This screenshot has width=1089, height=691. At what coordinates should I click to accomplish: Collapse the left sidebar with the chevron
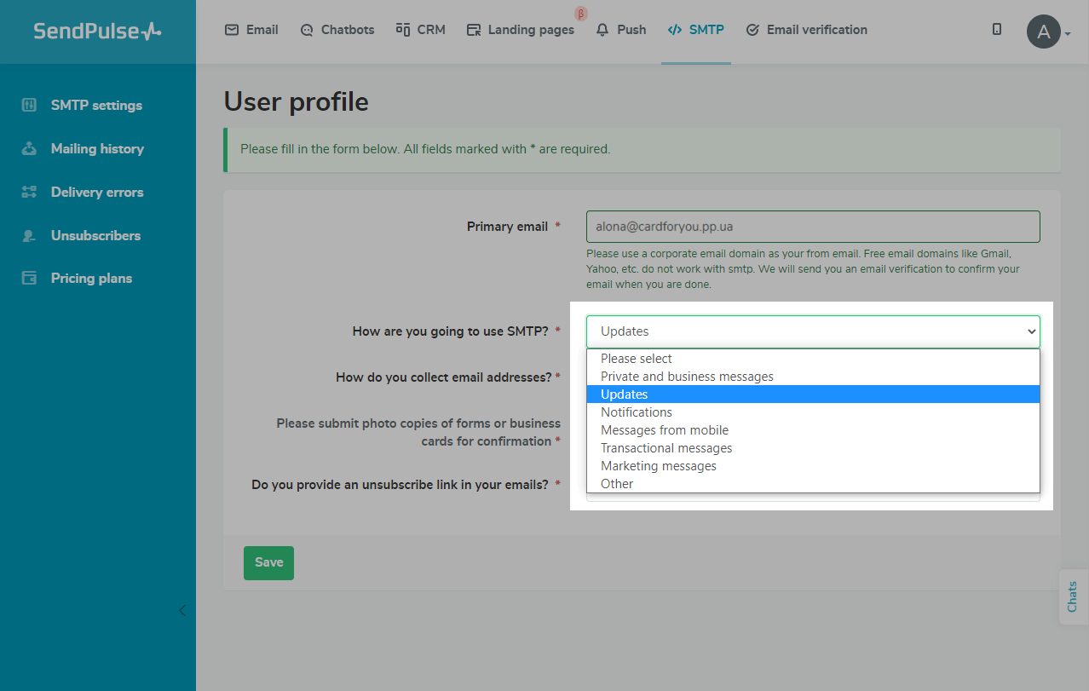point(182,610)
